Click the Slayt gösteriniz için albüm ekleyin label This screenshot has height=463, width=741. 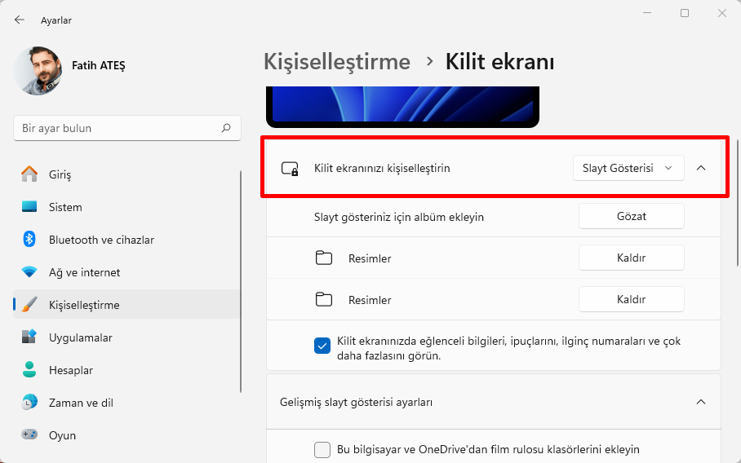tap(399, 217)
